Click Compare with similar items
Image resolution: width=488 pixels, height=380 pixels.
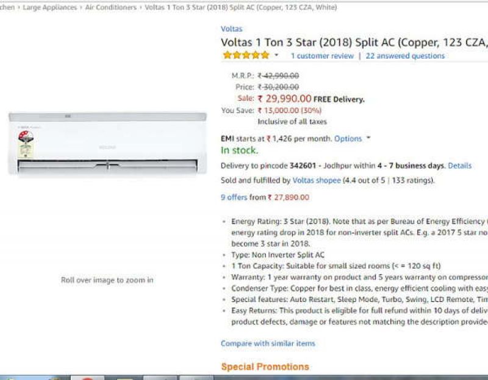[268, 343]
